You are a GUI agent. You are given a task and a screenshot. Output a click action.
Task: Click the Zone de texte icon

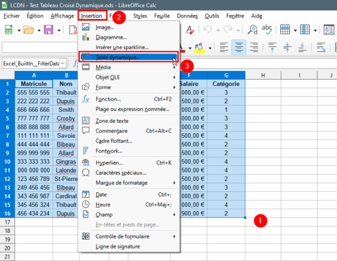point(86,120)
